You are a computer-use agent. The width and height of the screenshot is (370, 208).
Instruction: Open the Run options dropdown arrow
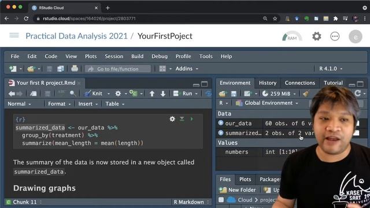[197, 94]
